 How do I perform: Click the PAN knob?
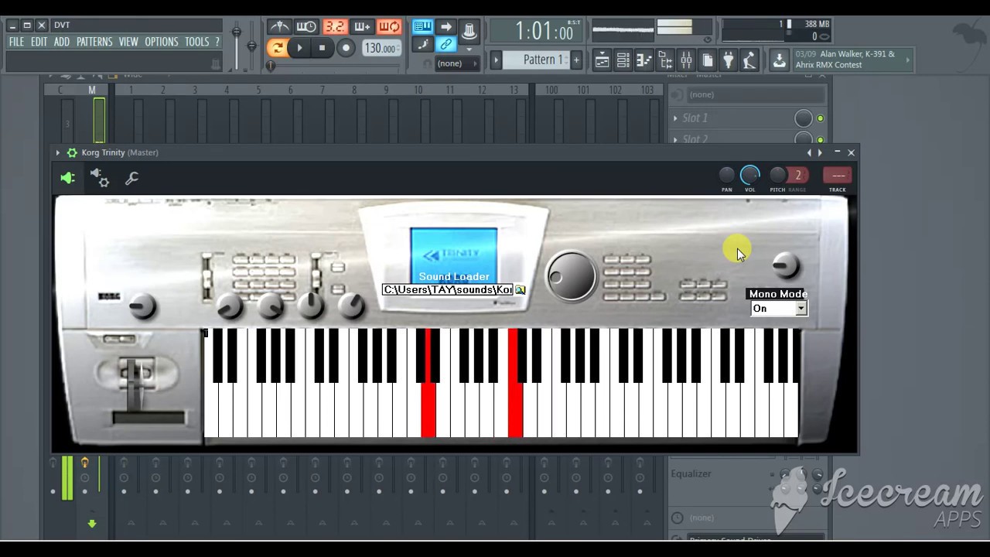pos(726,176)
